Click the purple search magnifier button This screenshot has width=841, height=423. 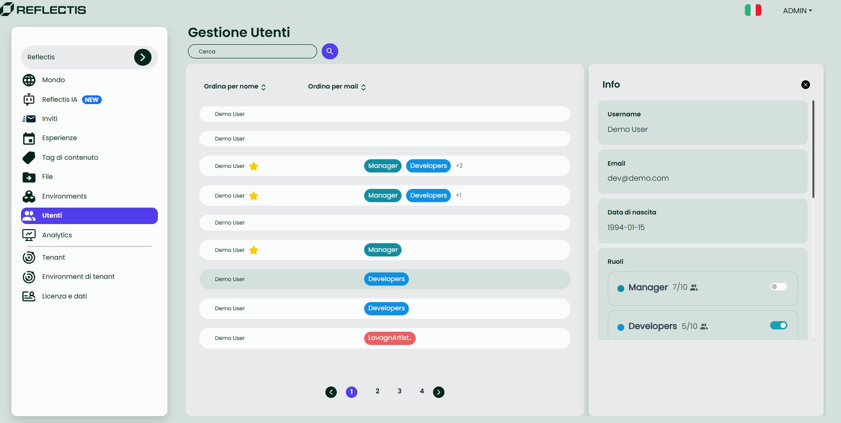click(329, 51)
